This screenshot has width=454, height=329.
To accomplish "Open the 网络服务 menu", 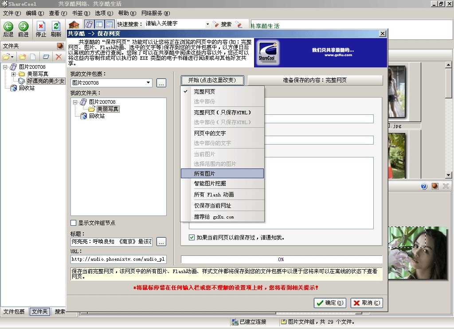I will point(155,13).
